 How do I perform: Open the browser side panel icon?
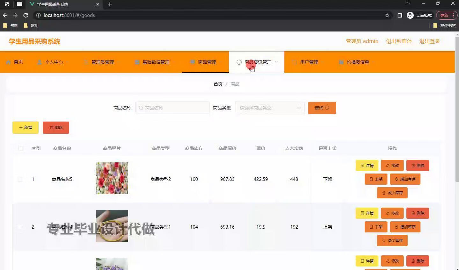point(400,15)
